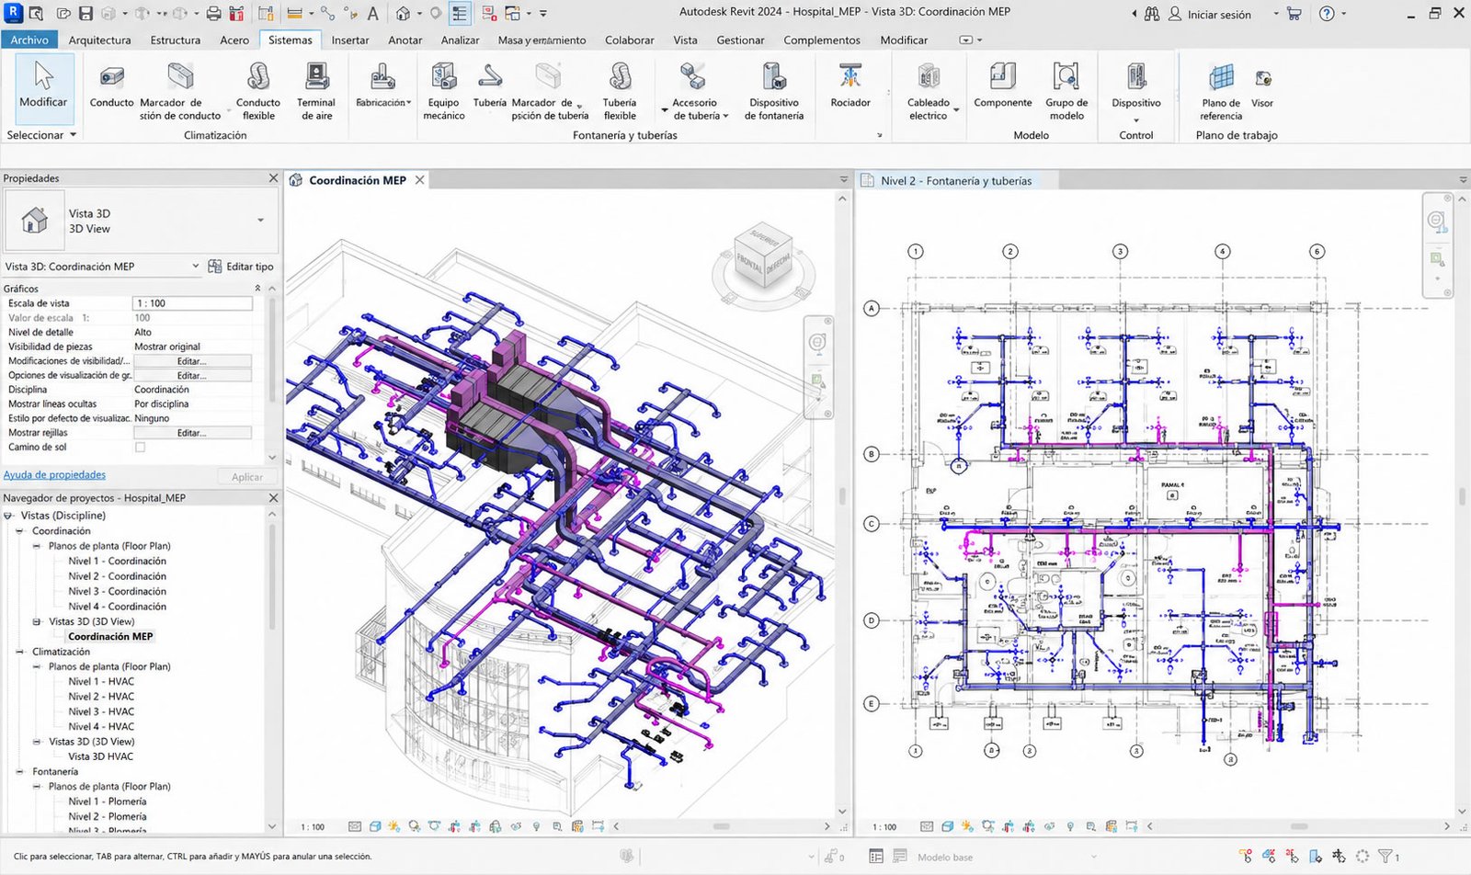Click the ViewCube in the 3D view
This screenshot has height=875, width=1471.
click(x=764, y=257)
